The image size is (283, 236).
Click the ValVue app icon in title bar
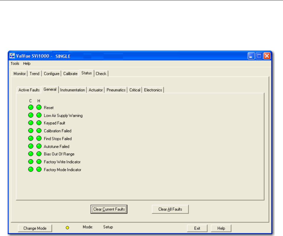pos(12,56)
